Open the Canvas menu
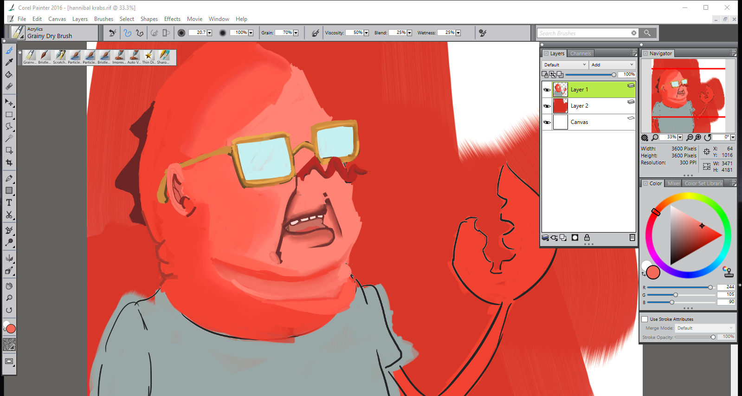Screen dimensions: 742x396 coord(57,19)
